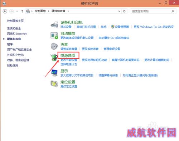179x141 pixels.
Task: Open the recent locations dropdown arrow
Action: pyautogui.click(x=17, y=11)
